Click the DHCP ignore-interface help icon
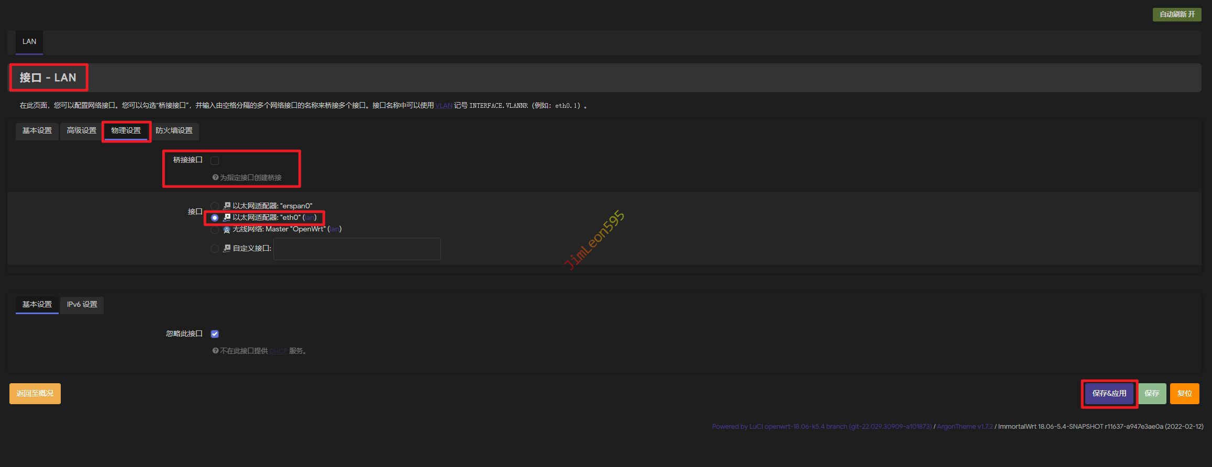This screenshot has width=1212, height=467. (x=215, y=351)
